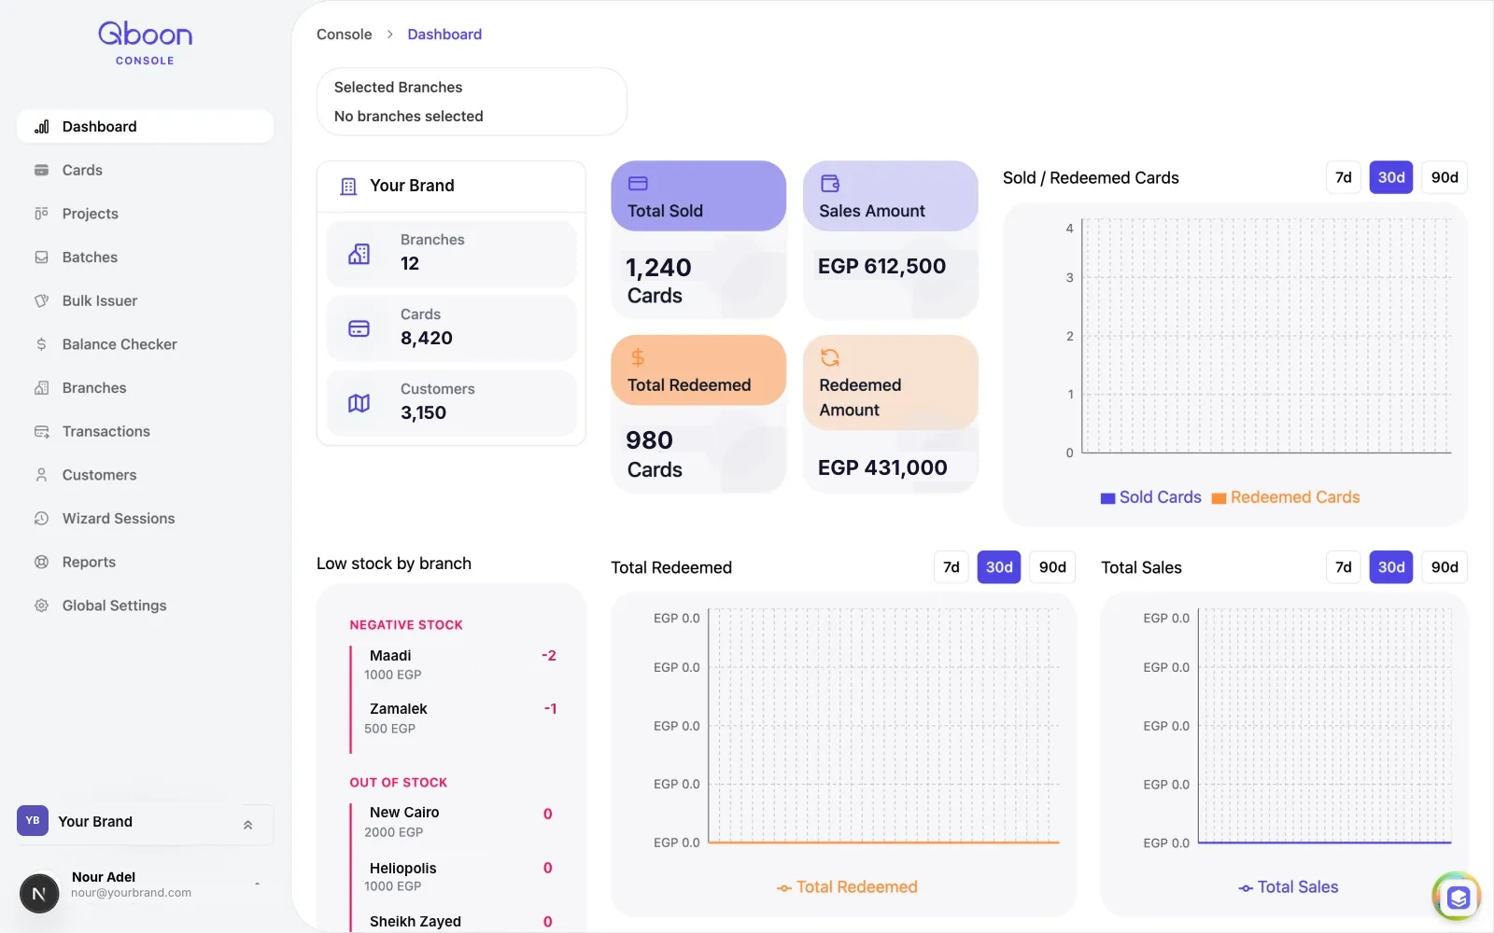Click the Maadi negative stock row
This screenshot has width=1494, height=933.
click(454, 664)
